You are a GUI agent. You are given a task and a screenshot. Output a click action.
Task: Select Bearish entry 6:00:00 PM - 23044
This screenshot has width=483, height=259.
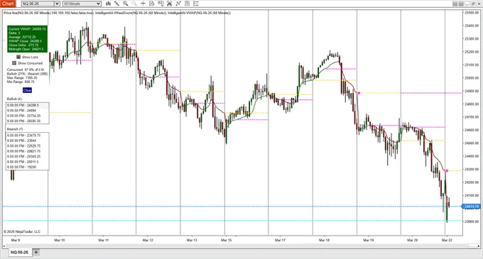pos(28,140)
